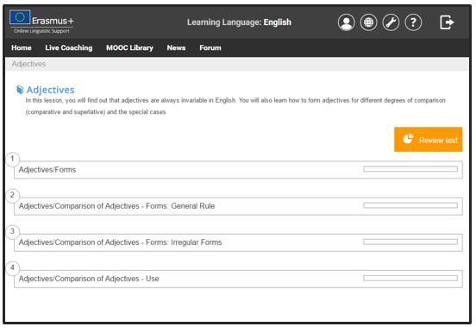Select the News menu item

pyautogui.click(x=176, y=47)
